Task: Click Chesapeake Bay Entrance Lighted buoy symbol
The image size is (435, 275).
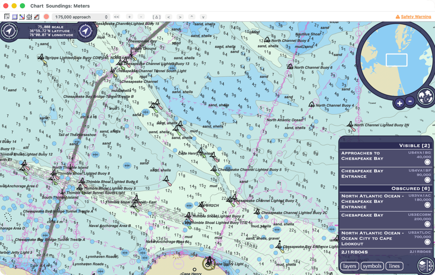Action: (279, 246)
